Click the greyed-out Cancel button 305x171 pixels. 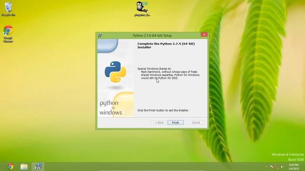pos(196,123)
